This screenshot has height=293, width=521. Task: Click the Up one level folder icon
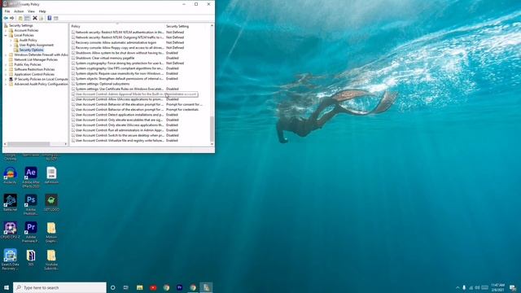20,18
